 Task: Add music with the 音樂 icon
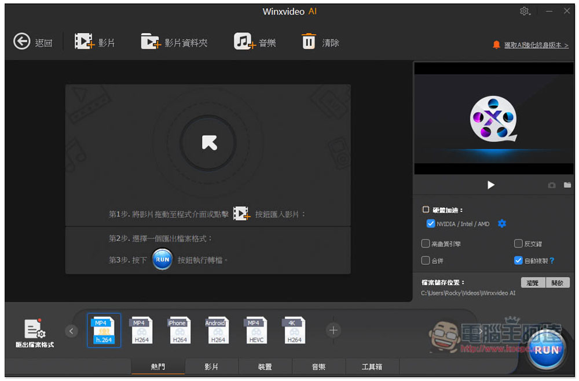244,41
